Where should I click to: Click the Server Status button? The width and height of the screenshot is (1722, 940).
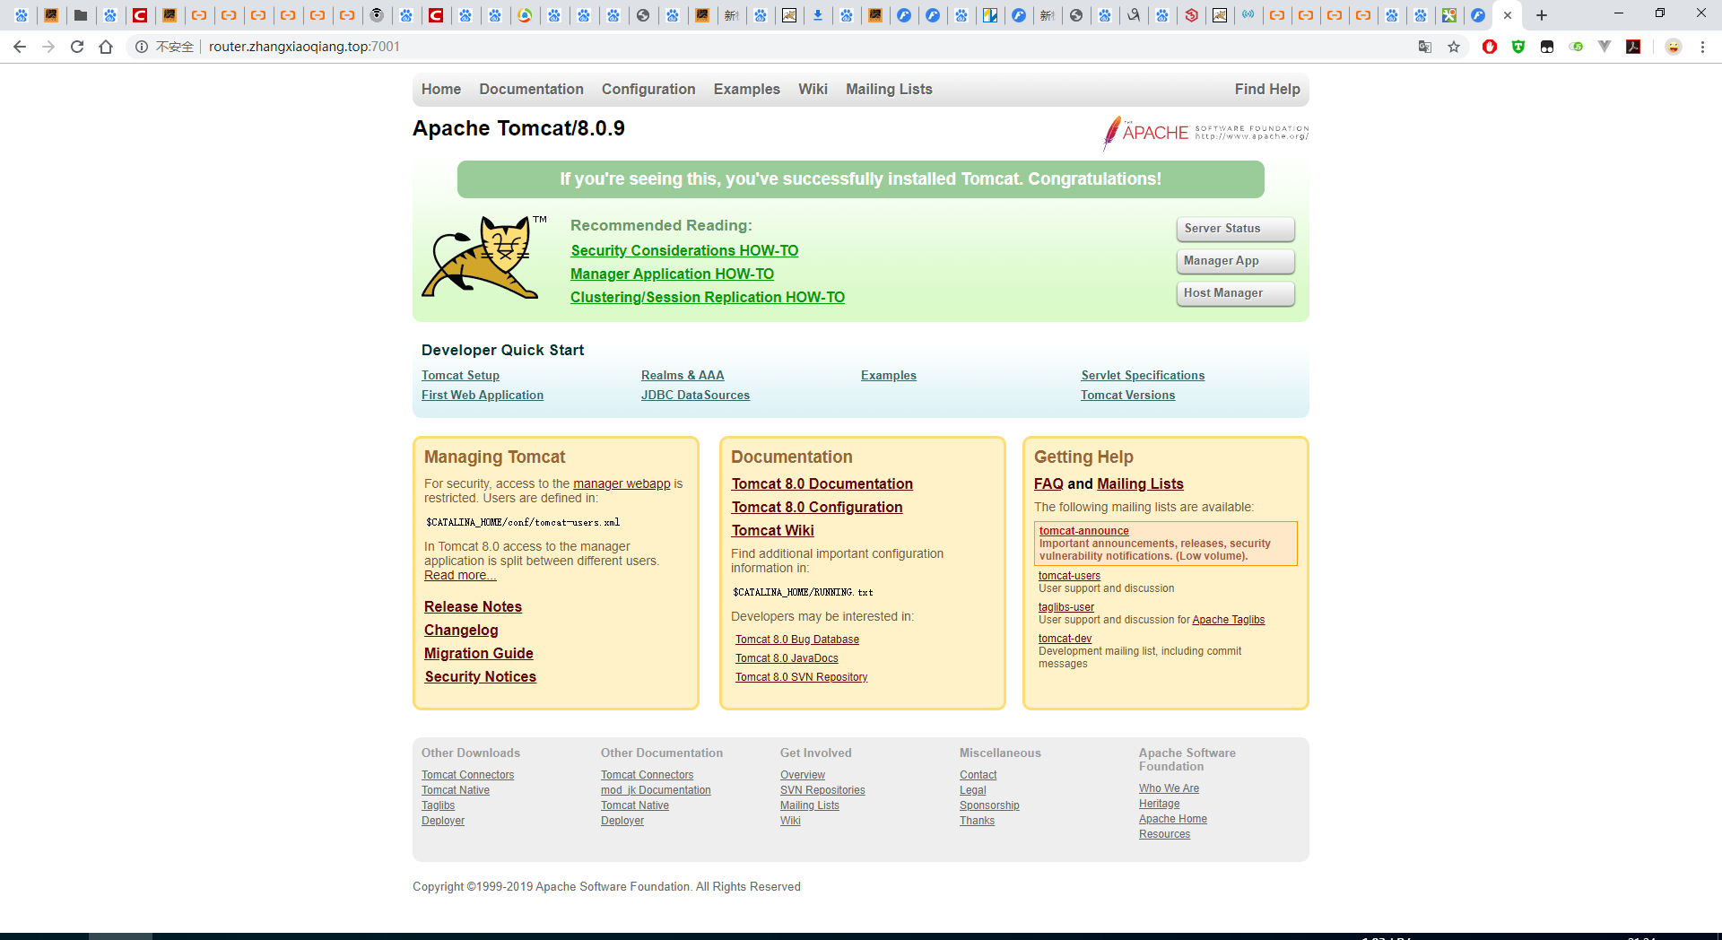(x=1235, y=229)
